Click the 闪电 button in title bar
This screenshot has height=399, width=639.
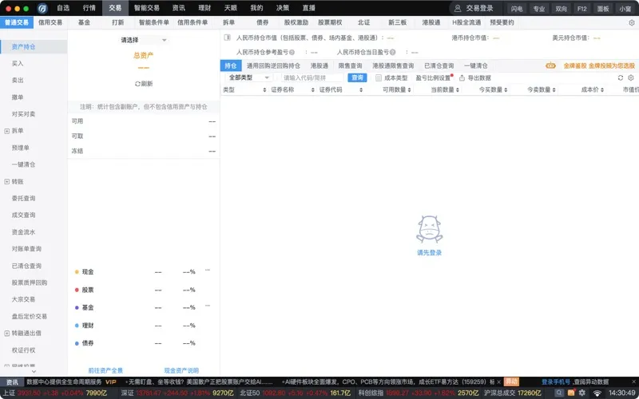(x=517, y=9)
